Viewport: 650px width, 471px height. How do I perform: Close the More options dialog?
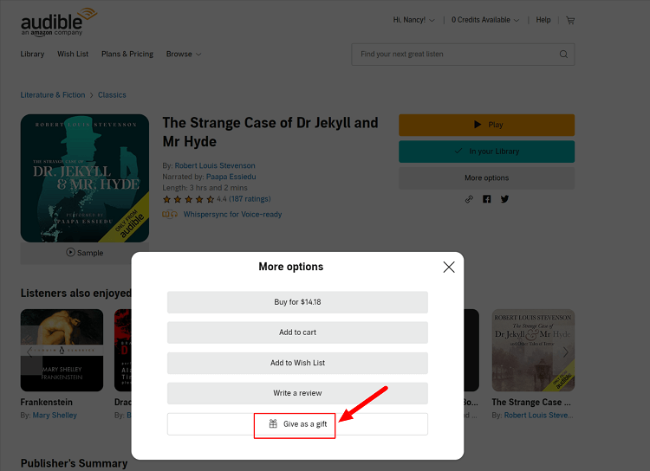pos(449,267)
